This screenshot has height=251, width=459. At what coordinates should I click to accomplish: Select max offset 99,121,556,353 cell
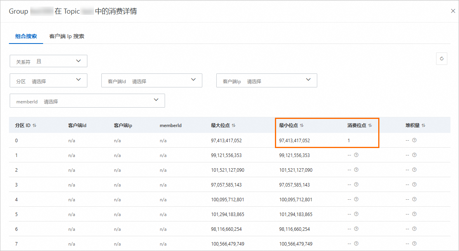(226, 155)
